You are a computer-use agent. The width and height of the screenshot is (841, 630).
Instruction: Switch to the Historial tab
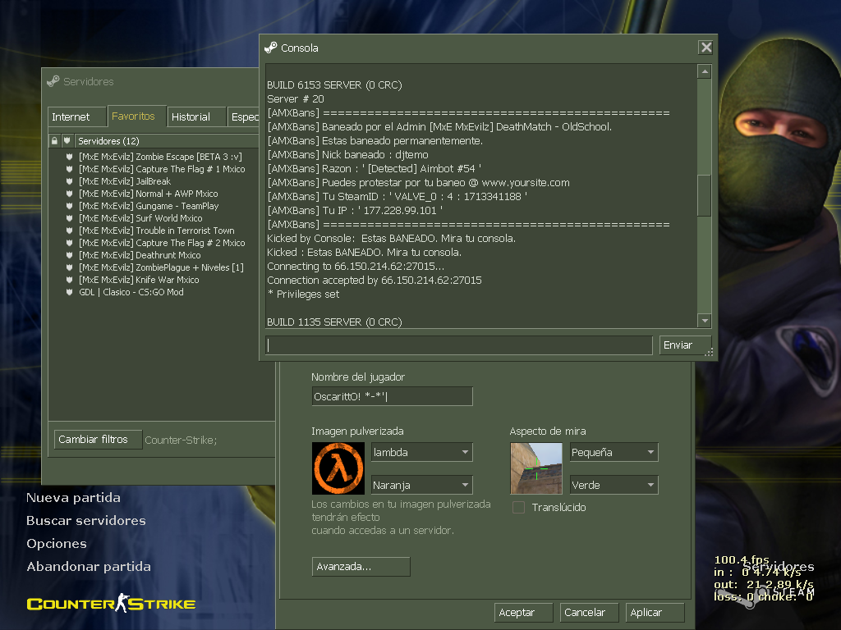[x=196, y=116]
